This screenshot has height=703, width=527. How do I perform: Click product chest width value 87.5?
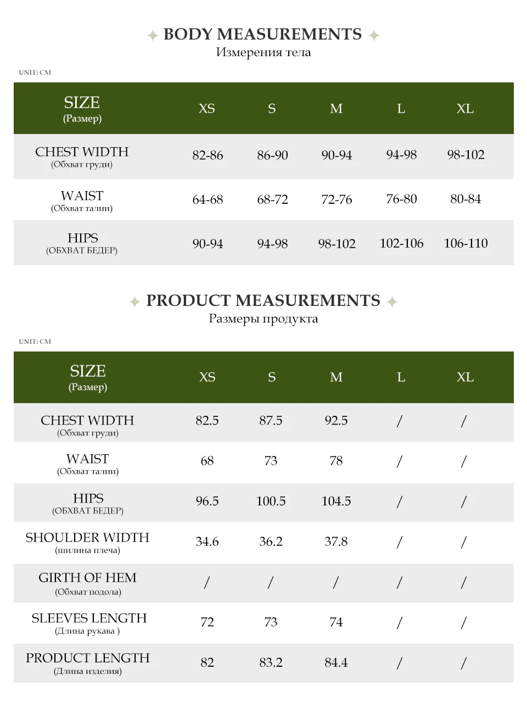click(271, 421)
